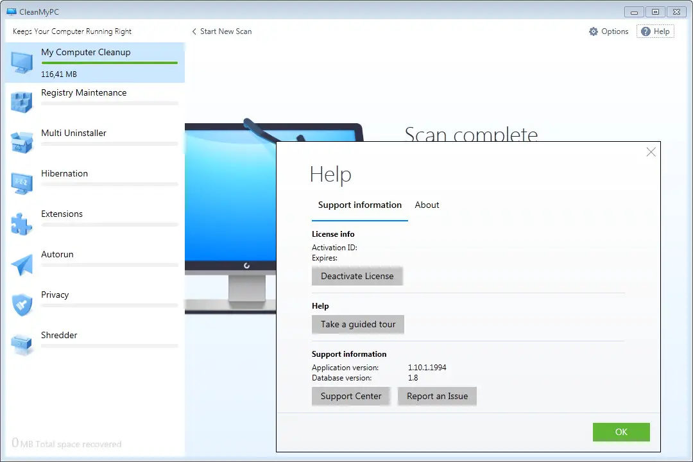Image resolution: width=693 pixels, height=462 pixels.
Task: Open the Autorun section label
Action: click(58, 254)
